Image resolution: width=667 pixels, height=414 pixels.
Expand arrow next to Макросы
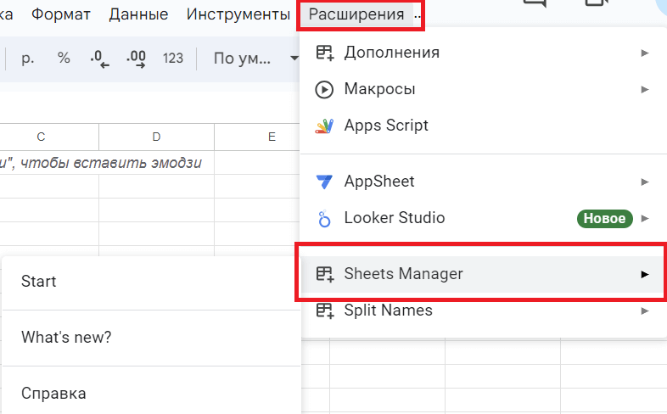point(645,89)
